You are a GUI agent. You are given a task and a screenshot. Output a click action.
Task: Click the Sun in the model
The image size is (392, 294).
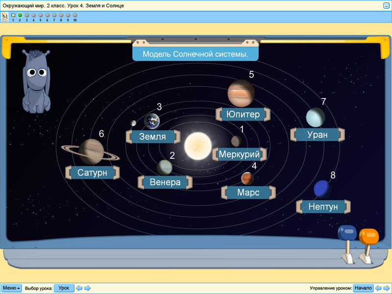point(198,146)
